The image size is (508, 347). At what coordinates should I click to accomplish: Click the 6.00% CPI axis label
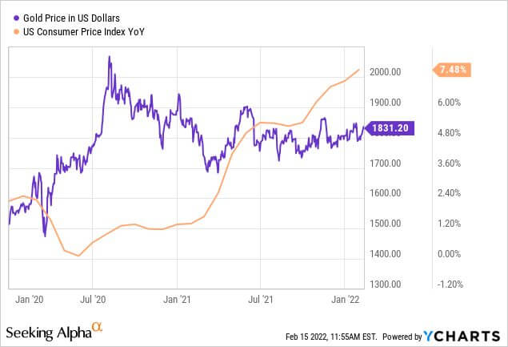449,103
